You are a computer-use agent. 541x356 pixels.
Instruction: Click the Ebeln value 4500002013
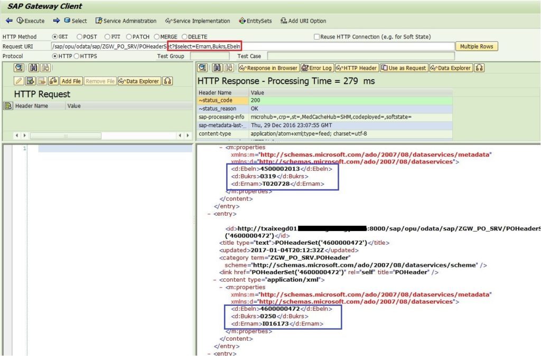[280, 169]
